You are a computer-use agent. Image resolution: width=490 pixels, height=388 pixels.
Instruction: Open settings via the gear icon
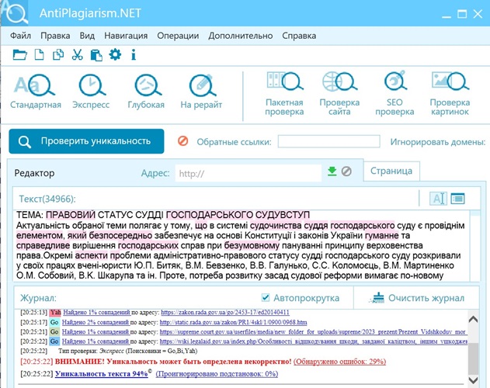click(115, 54)
